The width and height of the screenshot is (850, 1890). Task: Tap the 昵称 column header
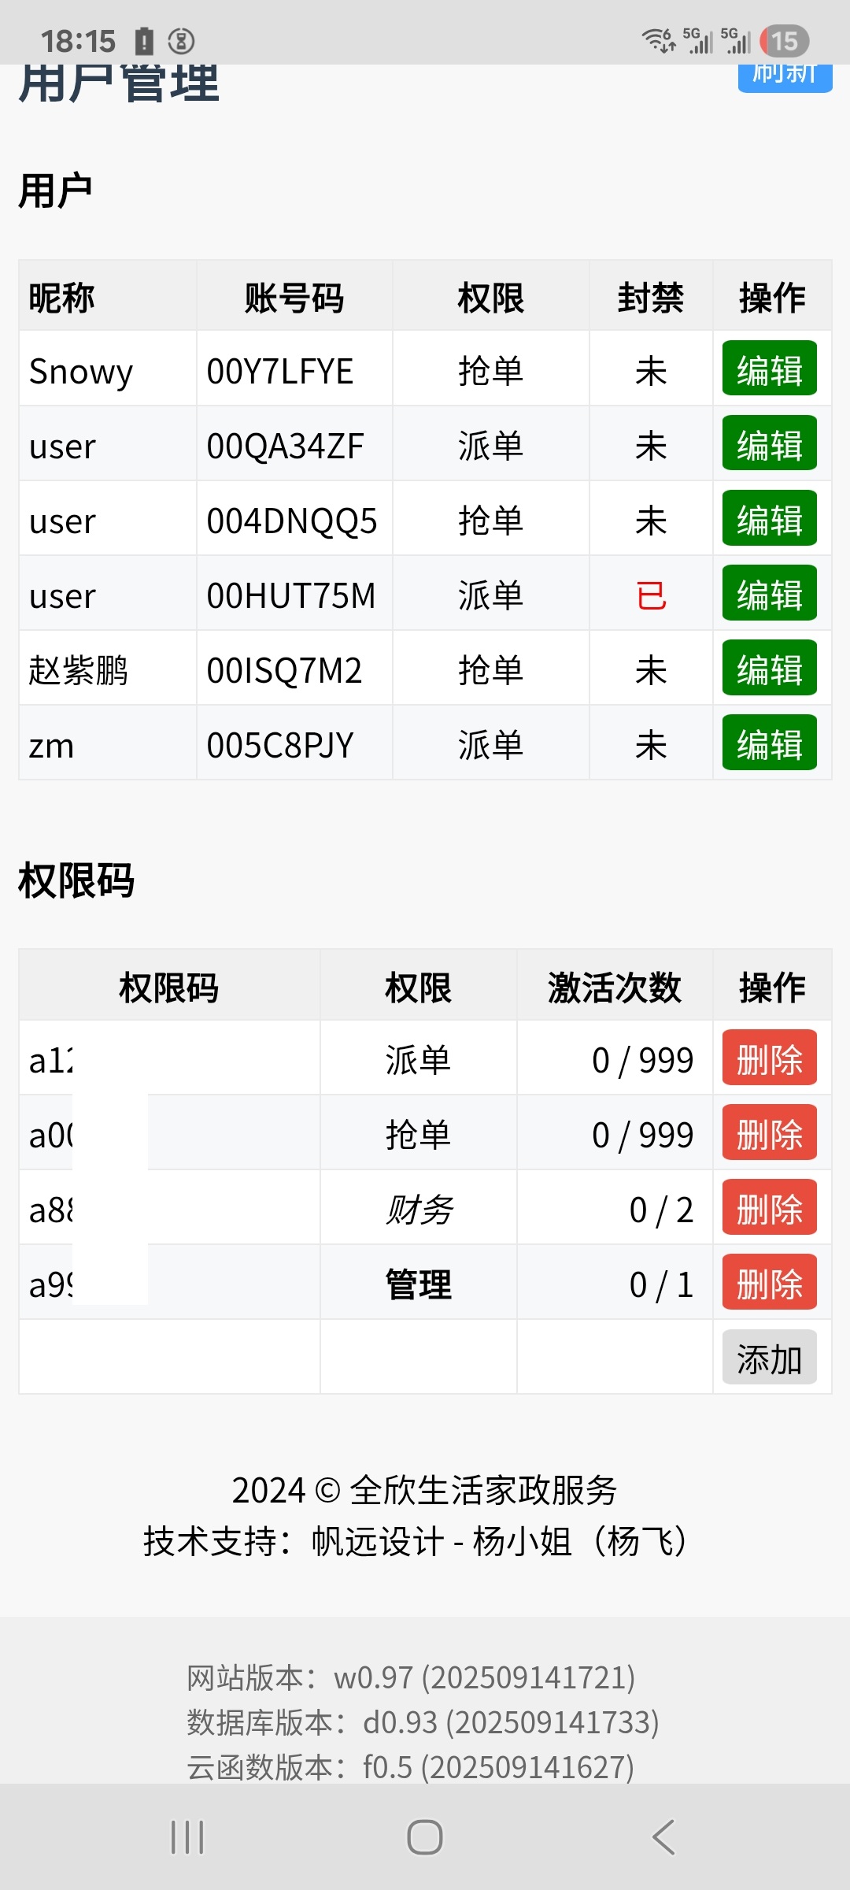coord(62,298)
